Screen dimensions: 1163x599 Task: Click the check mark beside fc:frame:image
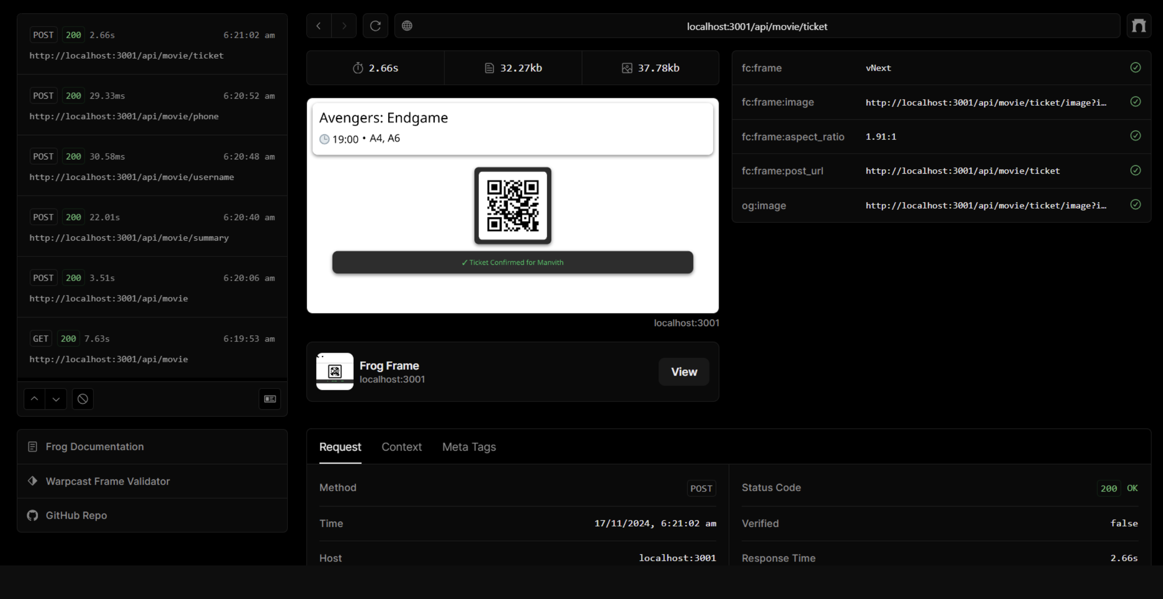point(1136,102)
